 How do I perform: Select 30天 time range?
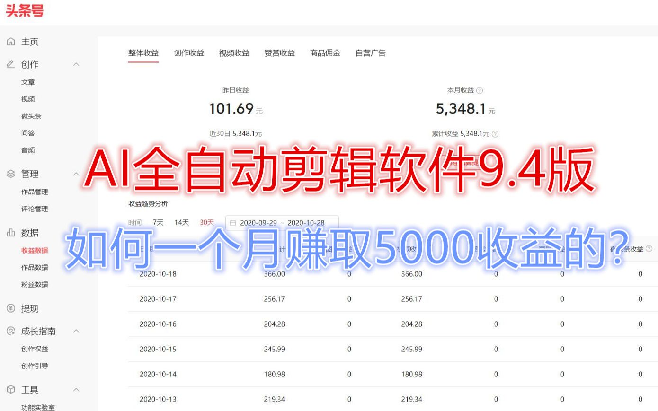207,222
